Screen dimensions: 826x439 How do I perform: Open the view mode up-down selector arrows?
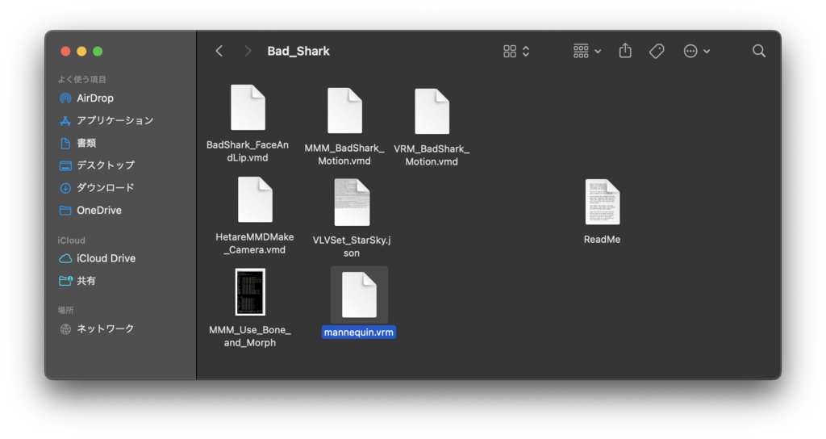526,51
